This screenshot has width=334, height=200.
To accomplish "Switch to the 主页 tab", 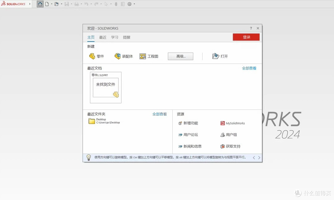I will pos(91,37).
